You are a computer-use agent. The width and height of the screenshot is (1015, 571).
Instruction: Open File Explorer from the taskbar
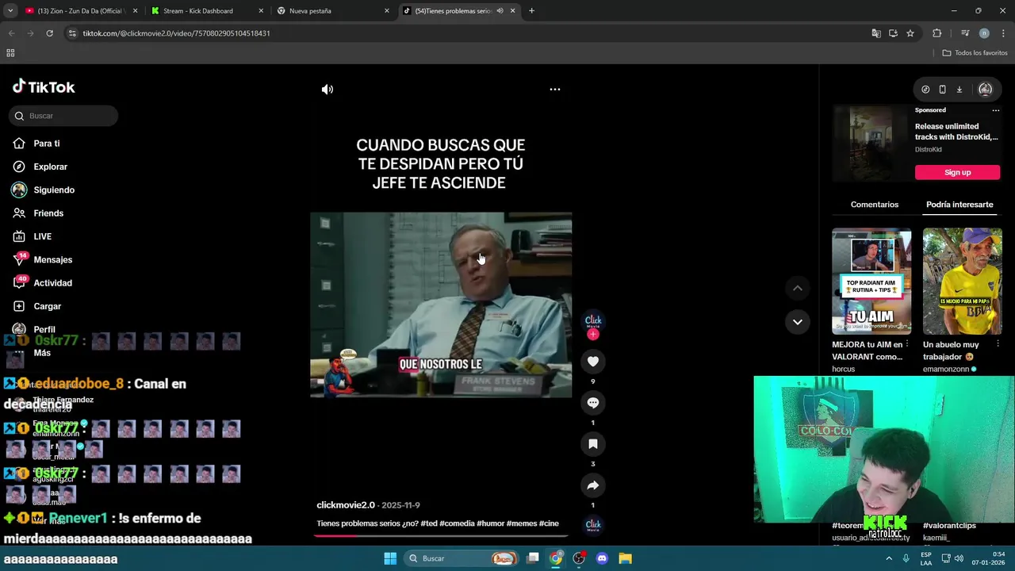pyautogui.click(x=625, y=558)
